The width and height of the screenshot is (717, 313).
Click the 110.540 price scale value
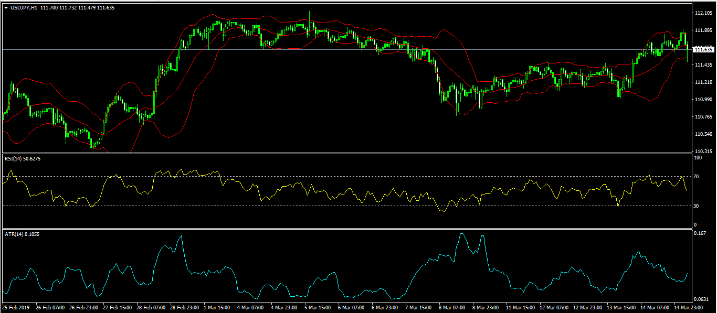click(703, 134)
